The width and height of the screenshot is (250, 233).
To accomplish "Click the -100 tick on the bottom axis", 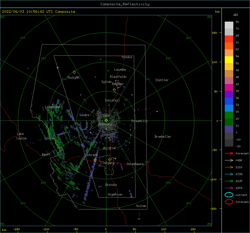I will click(46, 229).
